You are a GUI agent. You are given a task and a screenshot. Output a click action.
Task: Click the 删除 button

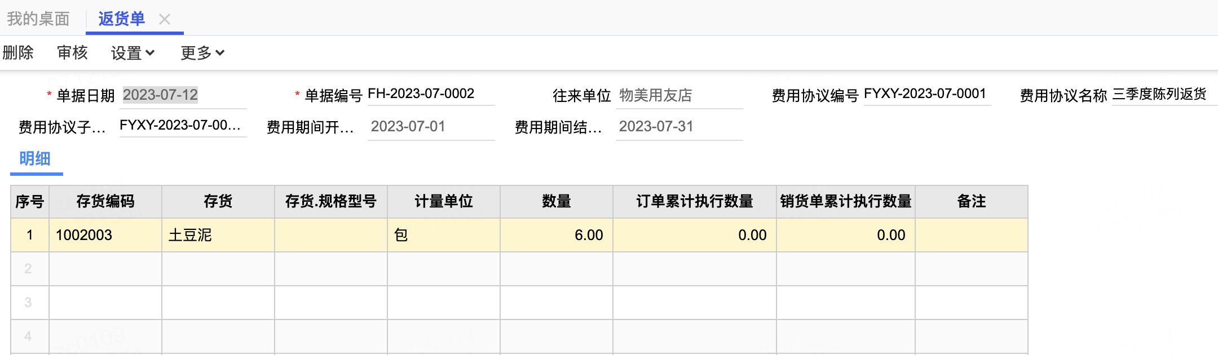(x=18, y=53)
